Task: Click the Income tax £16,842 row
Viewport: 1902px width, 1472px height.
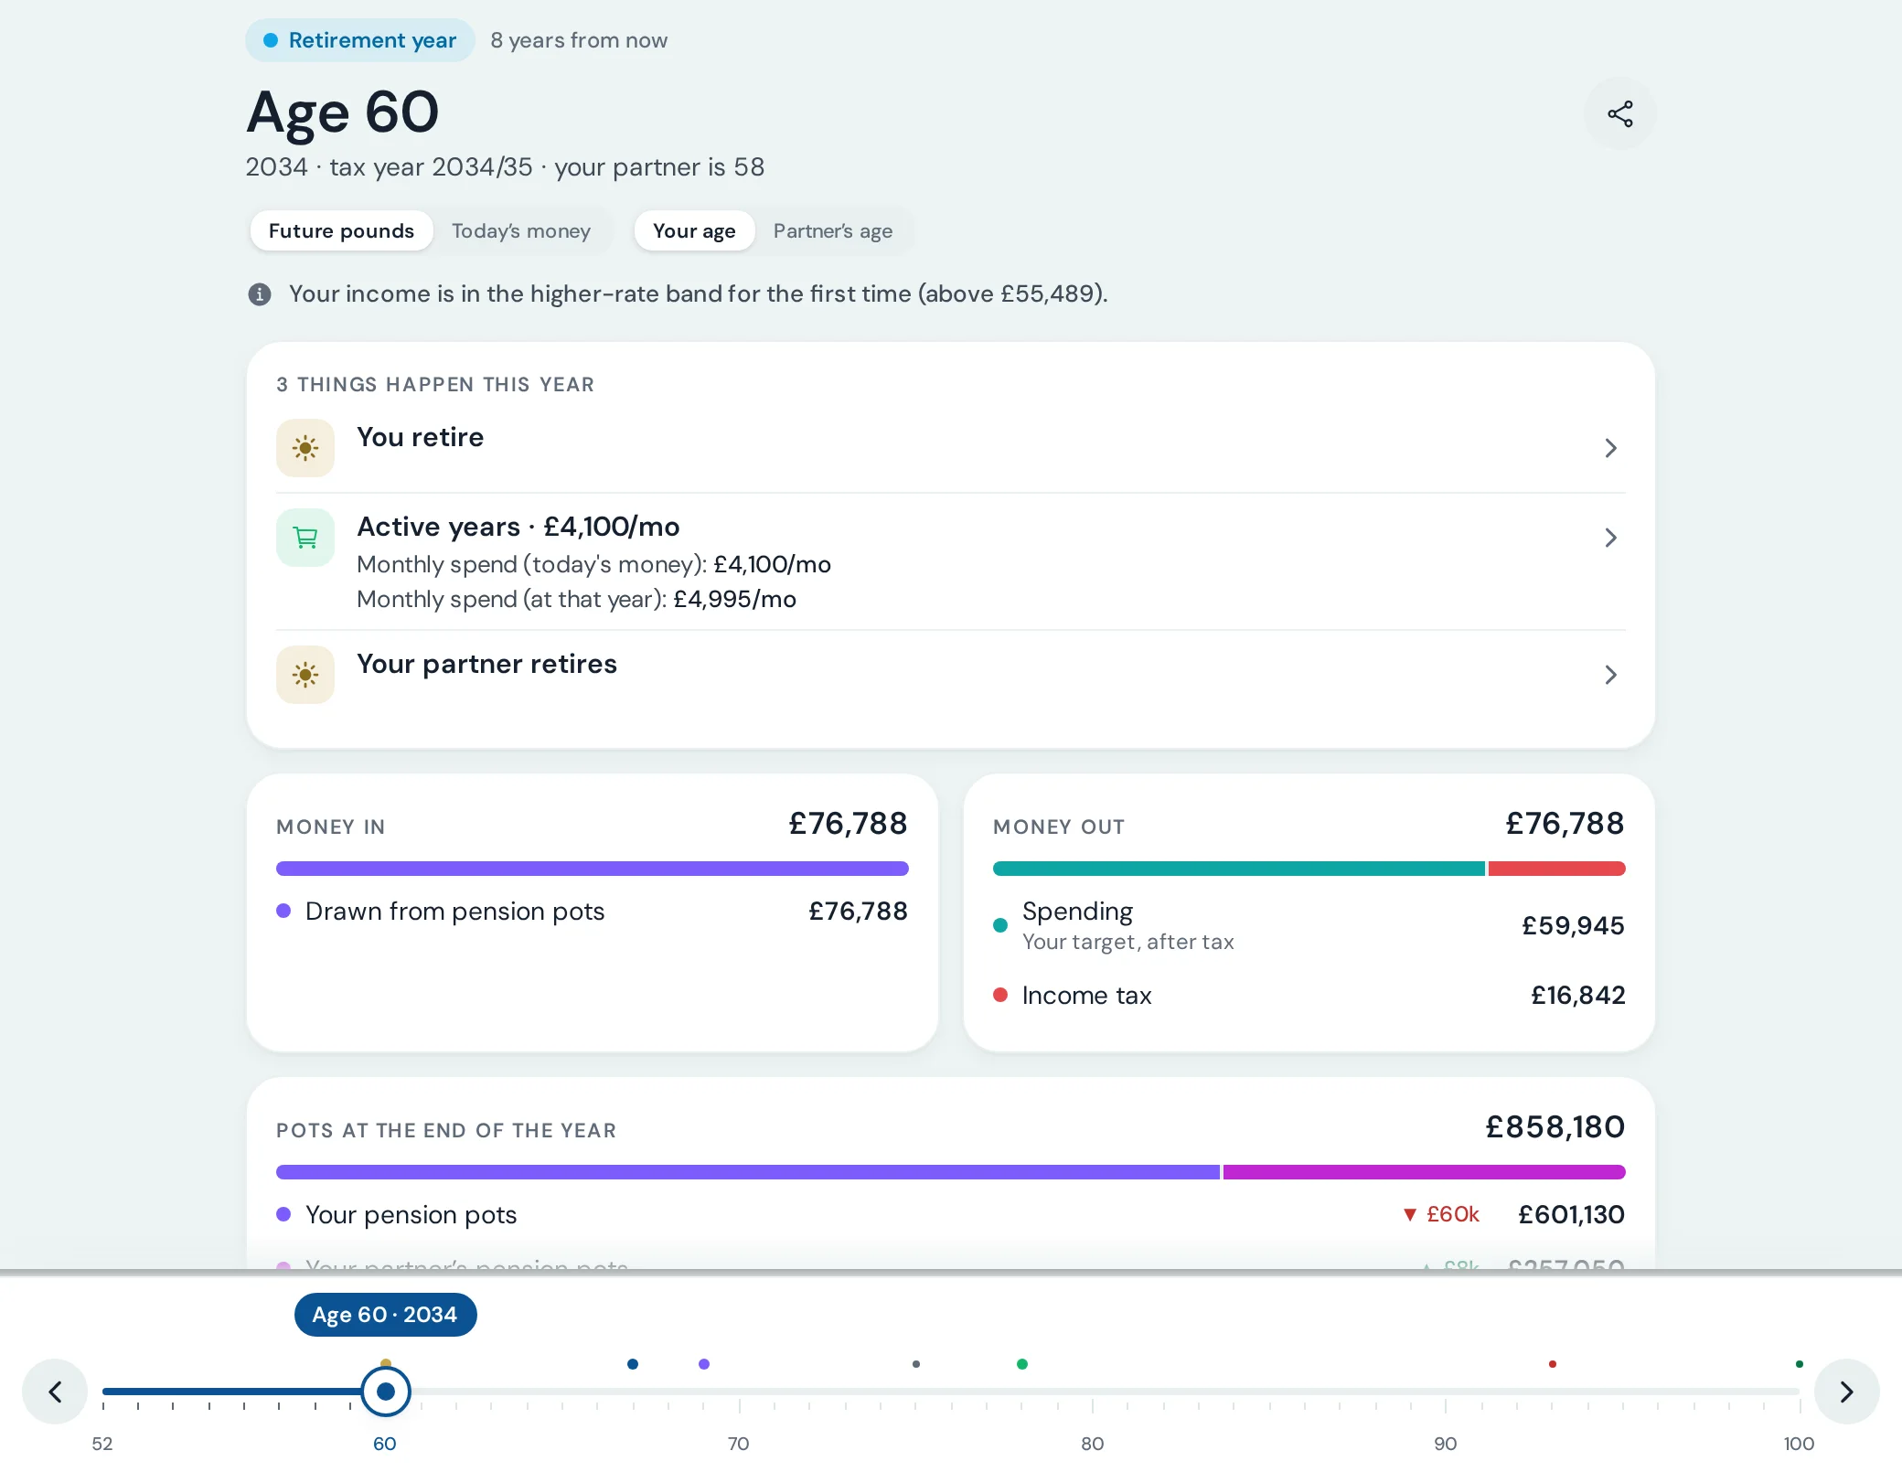Action: pyautogui.click(x=1309, y=996)
